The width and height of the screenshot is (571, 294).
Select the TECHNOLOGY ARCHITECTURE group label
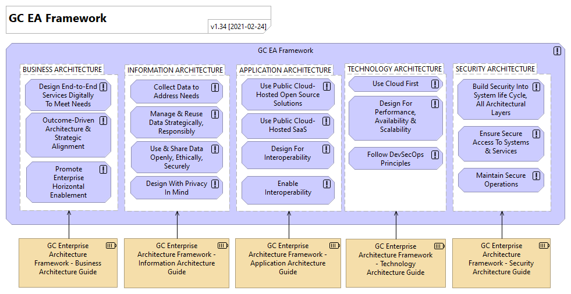coord(395,69)
